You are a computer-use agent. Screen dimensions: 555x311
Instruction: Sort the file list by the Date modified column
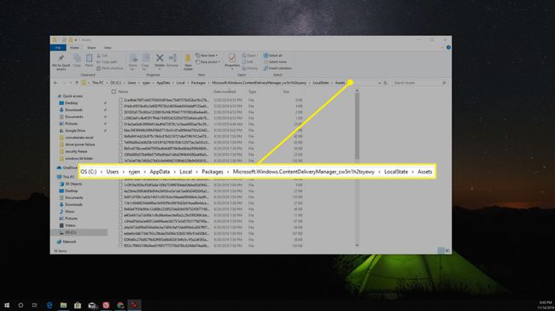(x=224, y=91)
